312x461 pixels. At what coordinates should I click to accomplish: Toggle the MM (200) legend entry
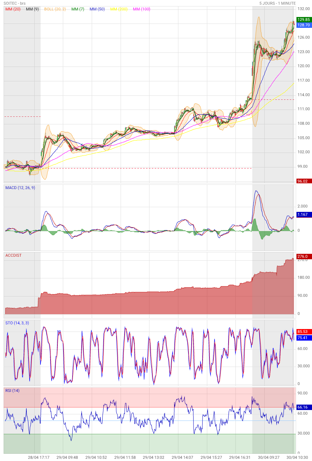119,9
